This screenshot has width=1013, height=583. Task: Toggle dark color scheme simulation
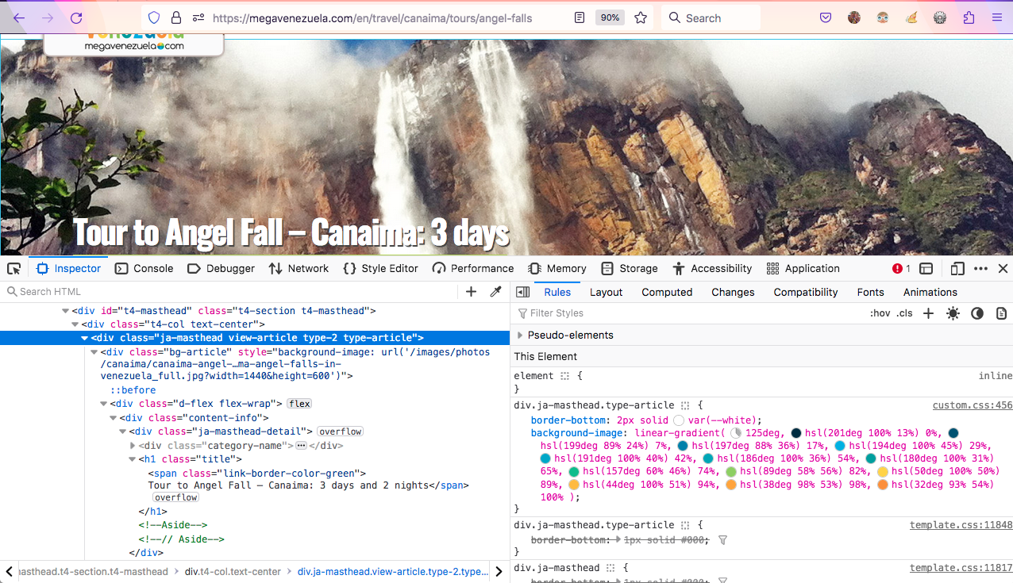coord(977,313)
